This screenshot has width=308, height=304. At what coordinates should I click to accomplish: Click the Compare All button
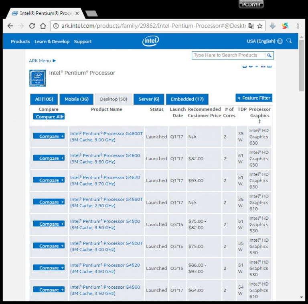pos(49,116)
